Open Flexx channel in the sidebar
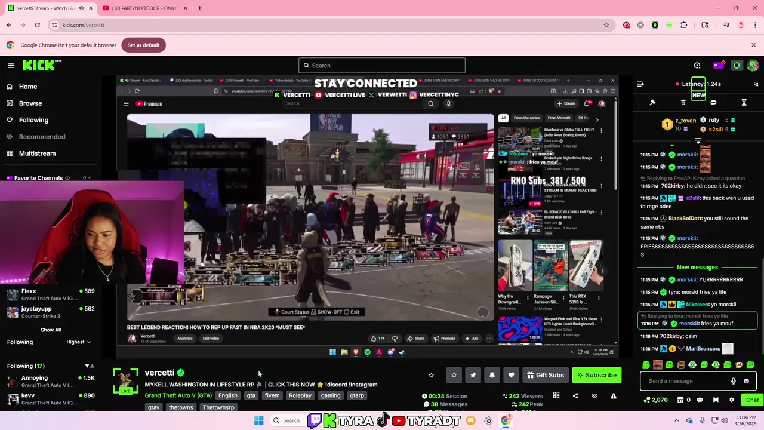 (x=51, y=294)
